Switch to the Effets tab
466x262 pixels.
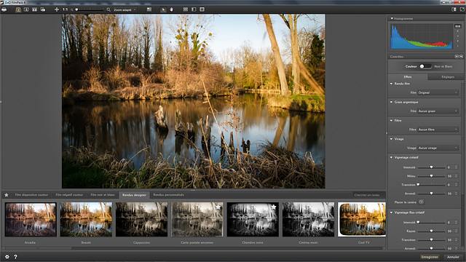coord(408,76)
